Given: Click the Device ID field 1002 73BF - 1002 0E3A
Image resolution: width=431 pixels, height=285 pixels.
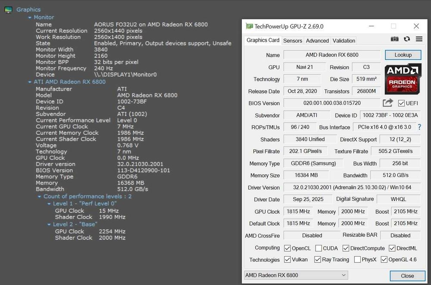Looking at the screenshot, I should (390, 115).
